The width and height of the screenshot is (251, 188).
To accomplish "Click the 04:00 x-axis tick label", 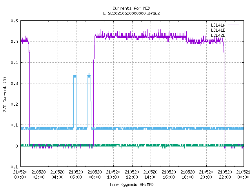I will click(x=57, y=177).
